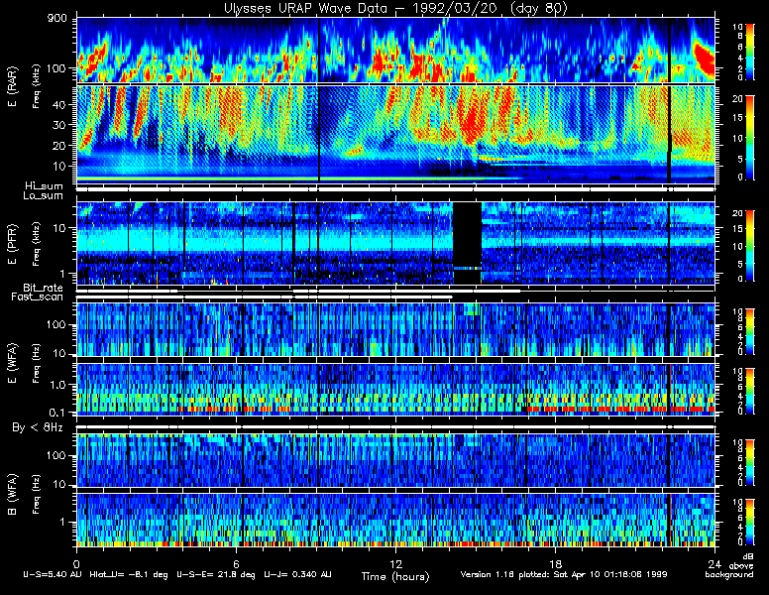
Task: Click the 6 hour tick on time axis
Action: click(x=236, y=559)
